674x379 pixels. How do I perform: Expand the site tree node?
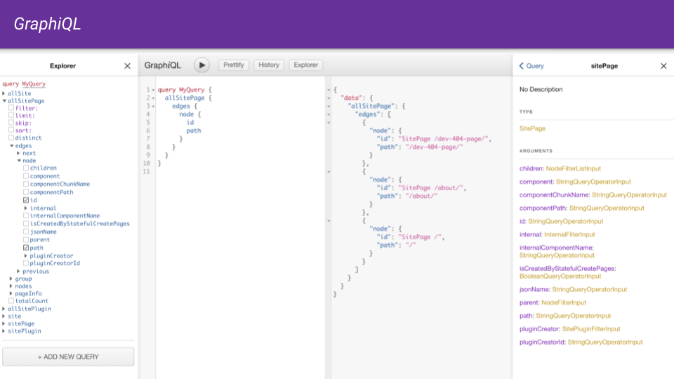click(4, 316)
